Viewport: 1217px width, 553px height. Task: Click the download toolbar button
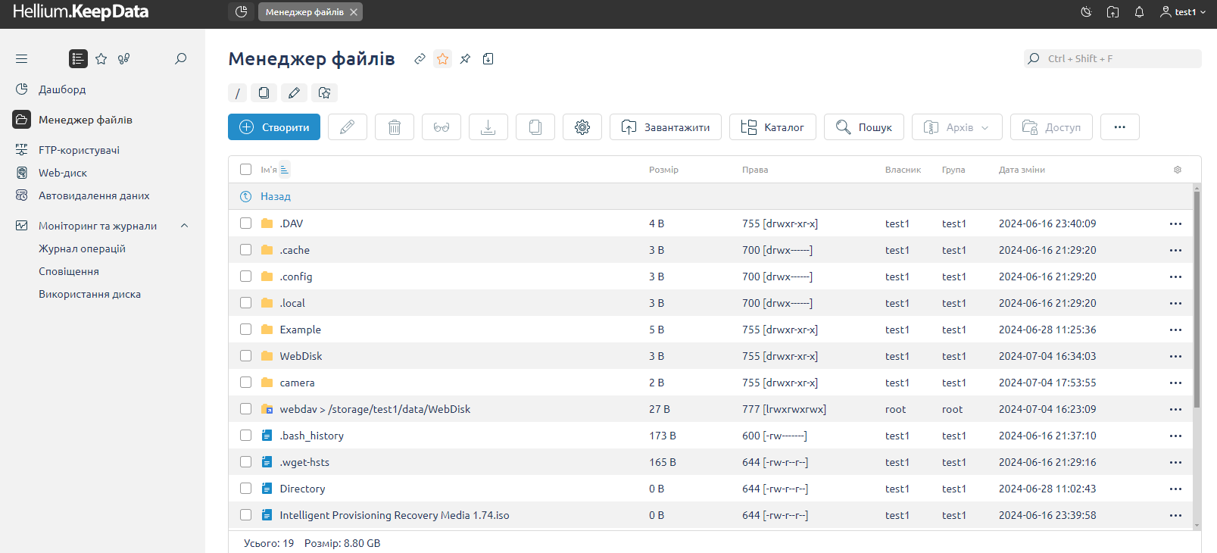pyautogui.click(x=488, y=127)
